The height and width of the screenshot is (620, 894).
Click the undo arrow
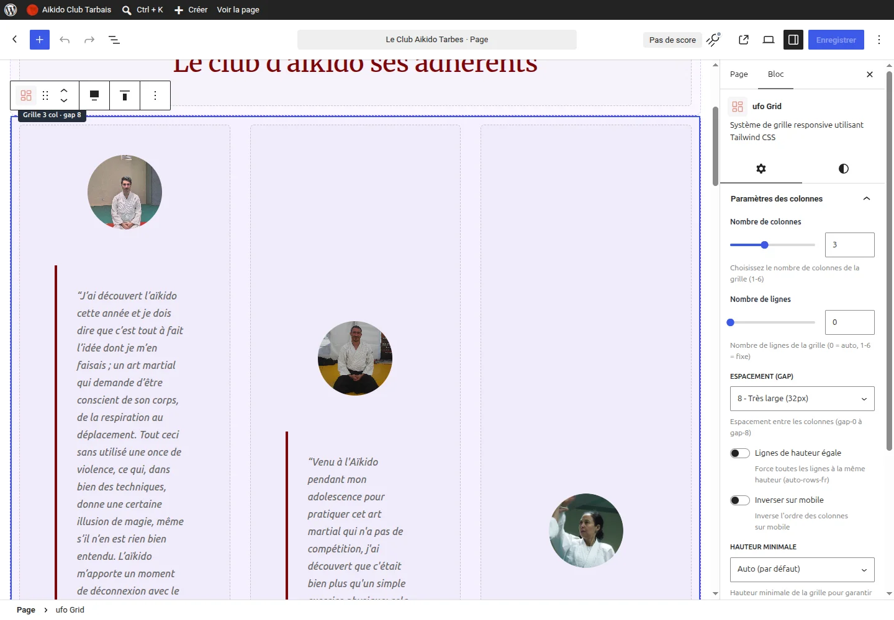[65, 40]
